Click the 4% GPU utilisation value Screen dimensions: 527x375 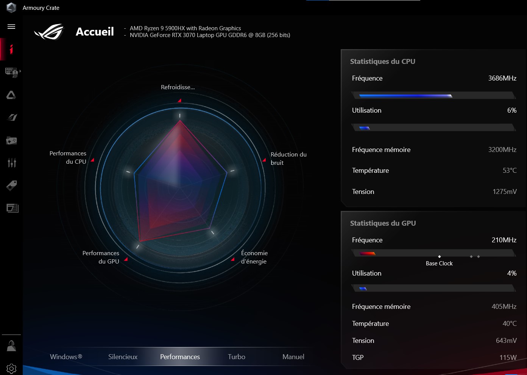click(512, 273)
